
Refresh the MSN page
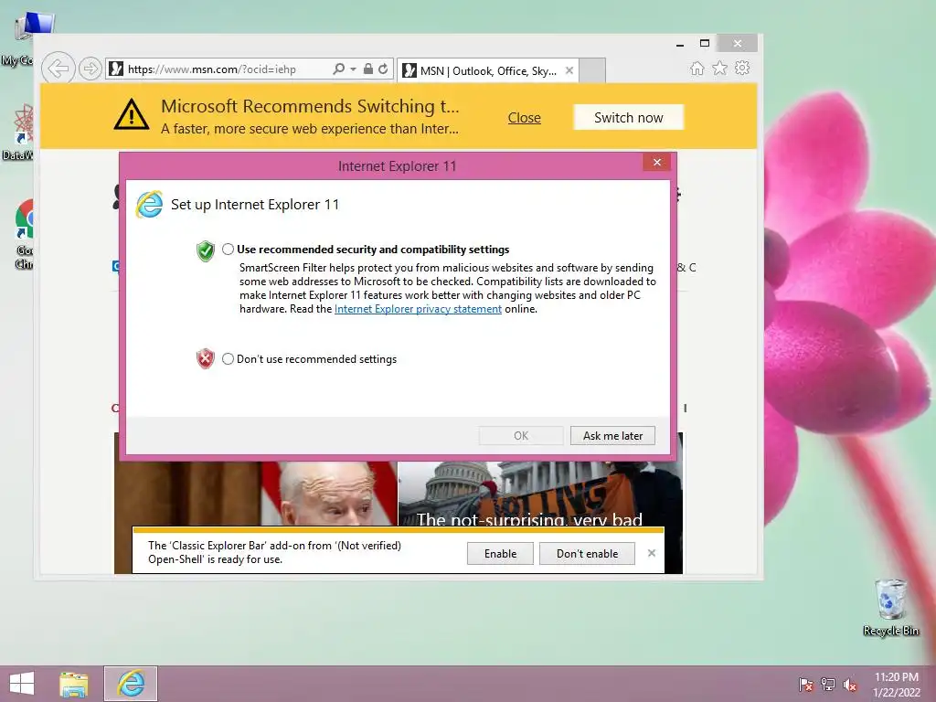click(383, 69)
